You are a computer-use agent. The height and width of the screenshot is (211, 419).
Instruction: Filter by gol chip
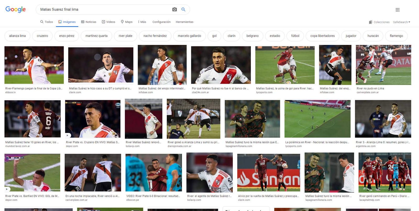214,36
